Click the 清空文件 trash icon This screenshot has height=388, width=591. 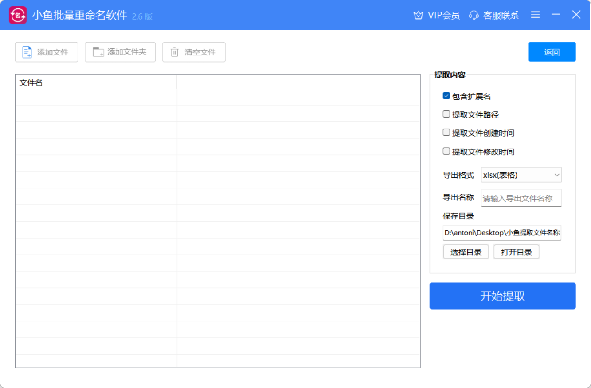tap(175, 52)
